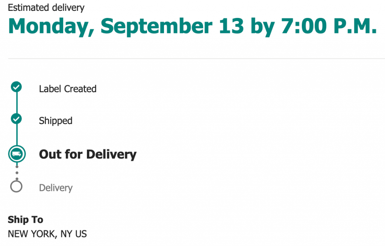Click the Shipped checkmark icon
The width and height of the screenshot is (385, 246).
click(16, 119)
